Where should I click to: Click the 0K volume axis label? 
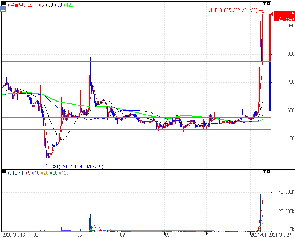click(x=292, y=229)
